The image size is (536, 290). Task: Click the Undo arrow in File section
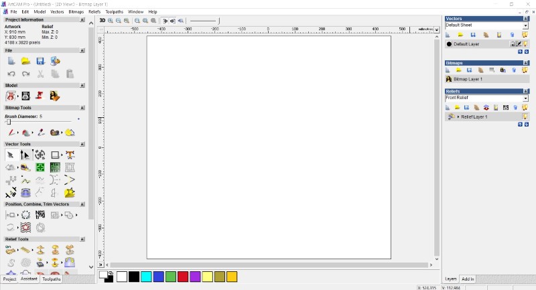11,74
